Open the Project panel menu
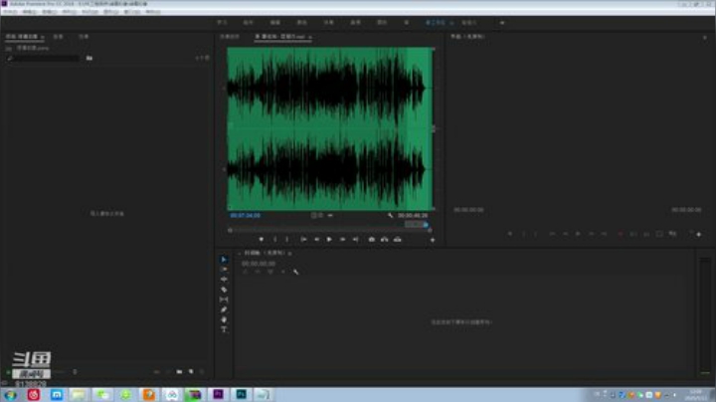The image size is (716, 402). point(43,37)
